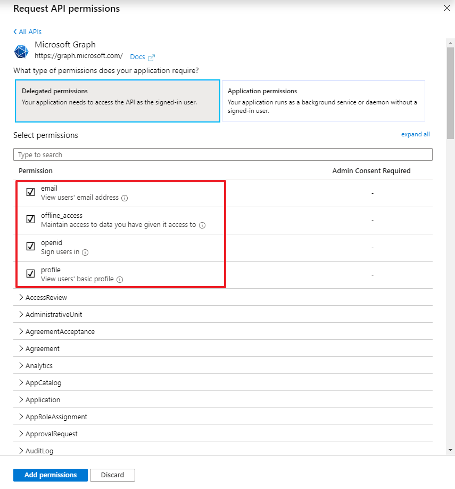Image resolution: width=455 pixels, height=489 pixels.
Task: Click info icon next to email description
Action: coord(125,198)
